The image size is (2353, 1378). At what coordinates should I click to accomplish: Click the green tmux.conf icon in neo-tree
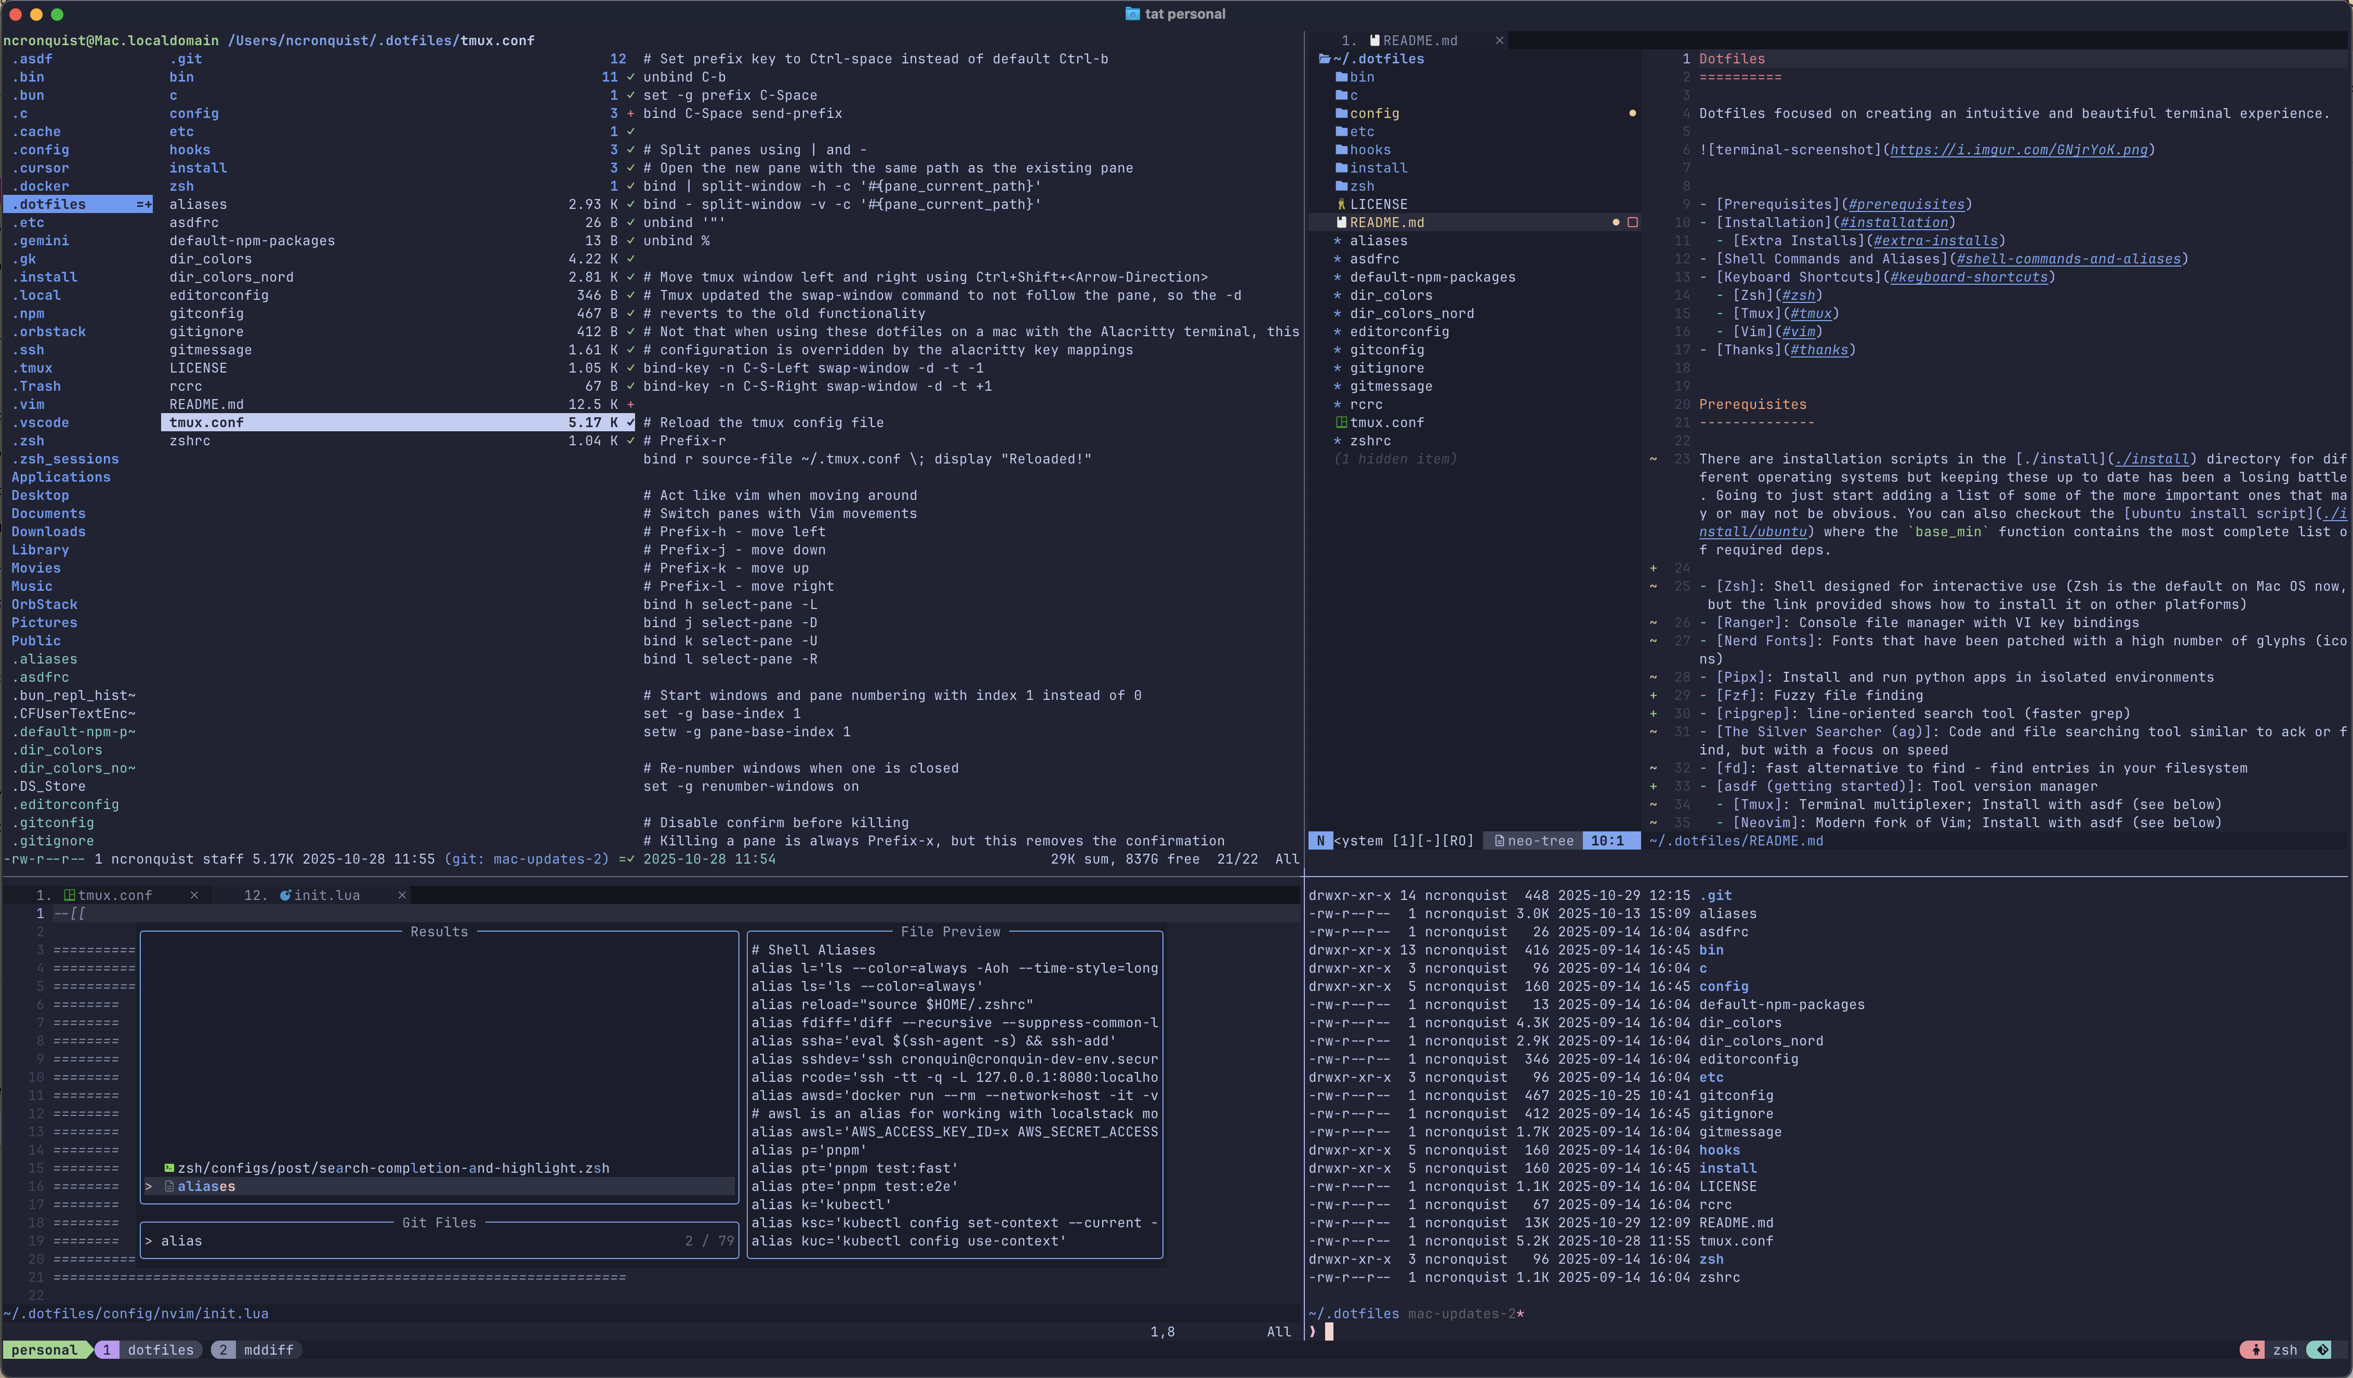(1342, 423)
